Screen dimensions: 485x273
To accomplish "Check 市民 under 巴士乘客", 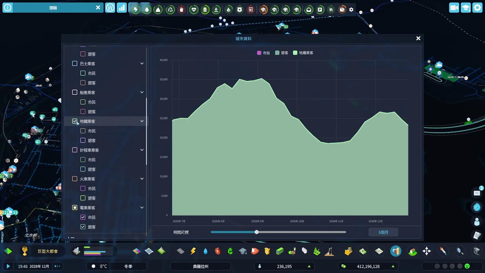I will [83, 73].
